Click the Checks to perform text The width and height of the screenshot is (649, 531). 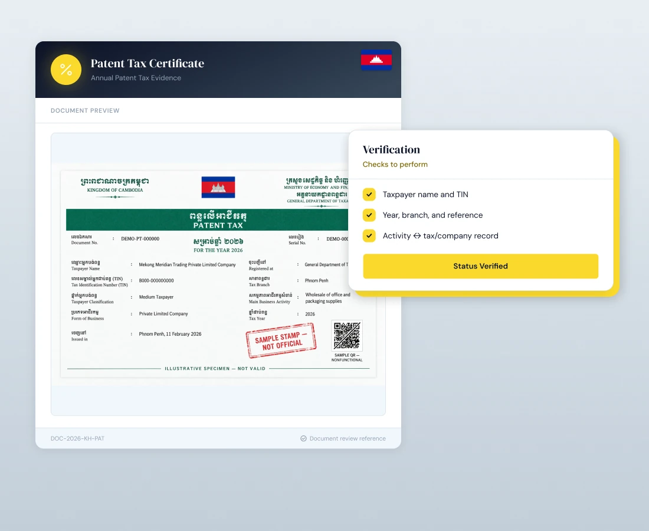tap(395, 164)
